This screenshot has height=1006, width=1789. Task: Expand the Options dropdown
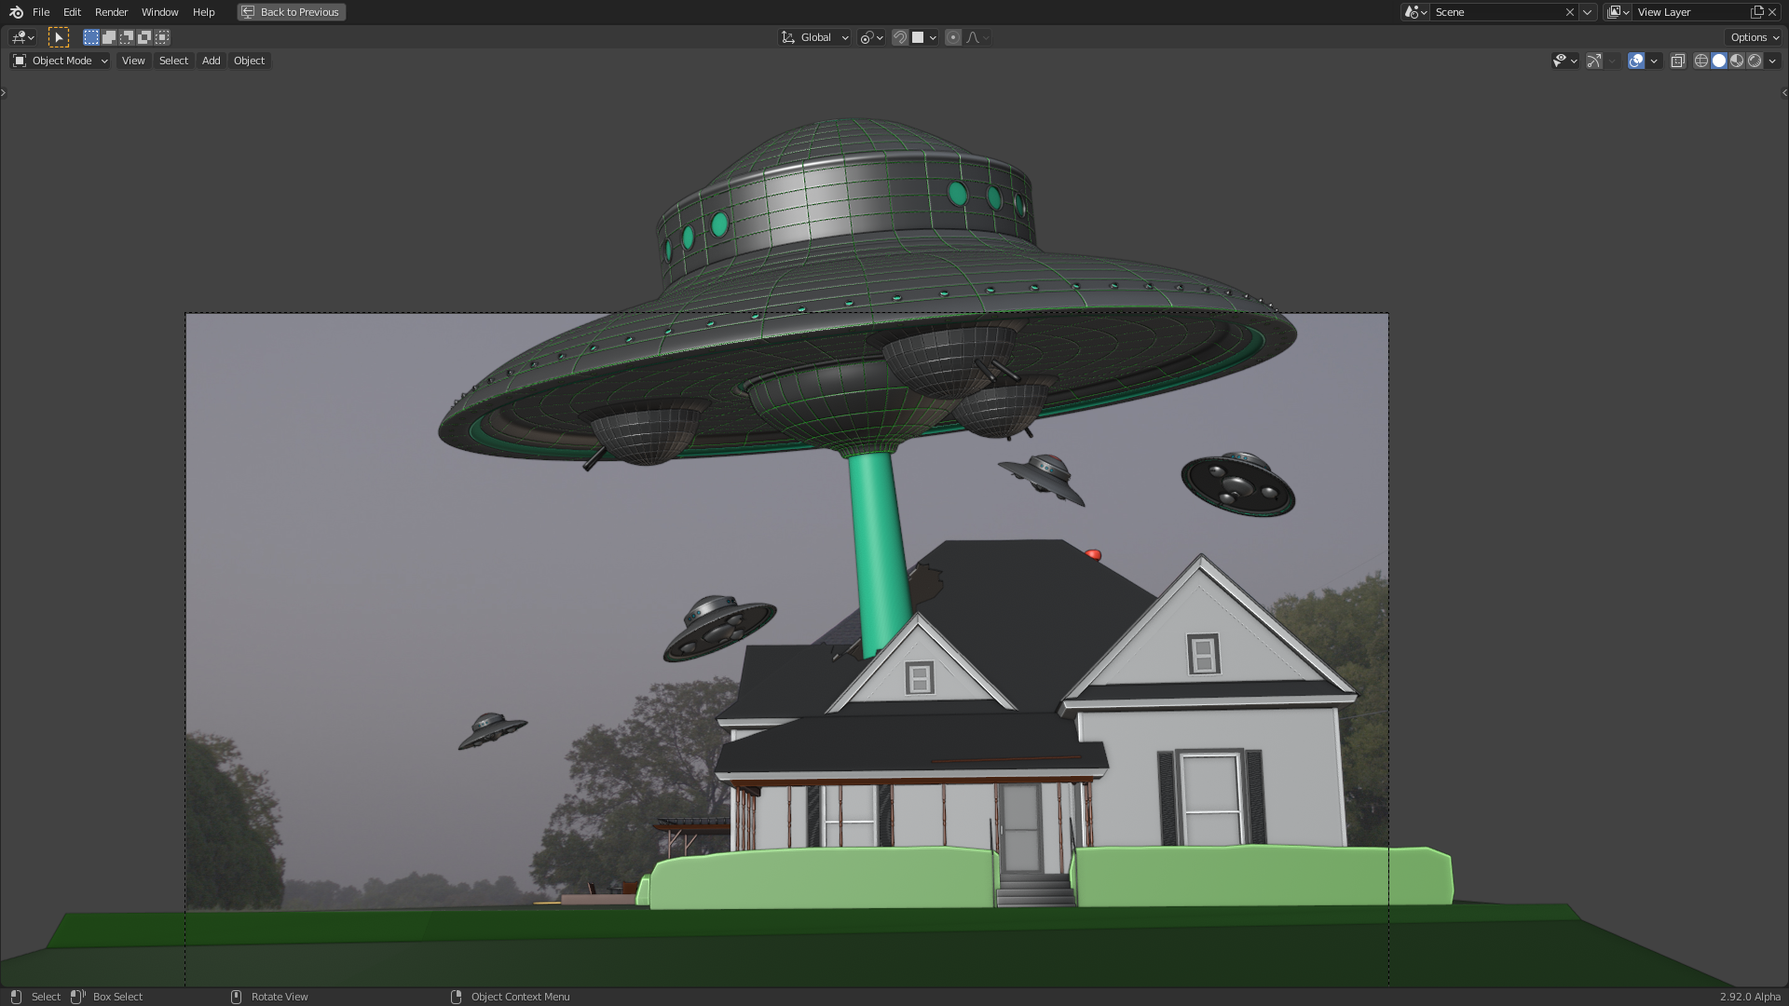pos(1755,37)
